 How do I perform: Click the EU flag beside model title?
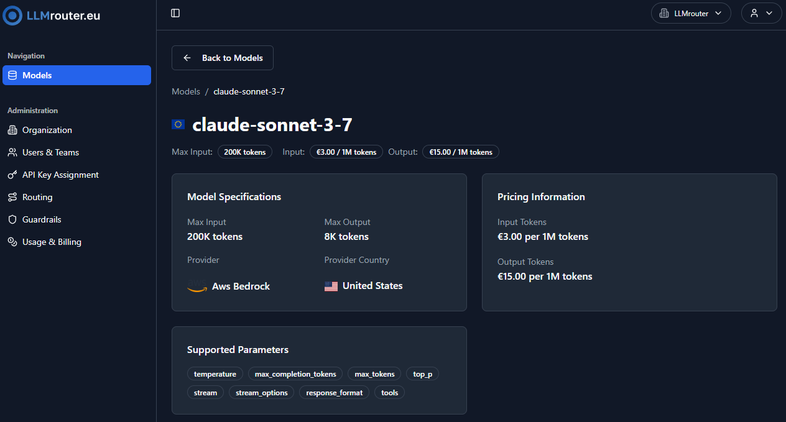point(178,124)
